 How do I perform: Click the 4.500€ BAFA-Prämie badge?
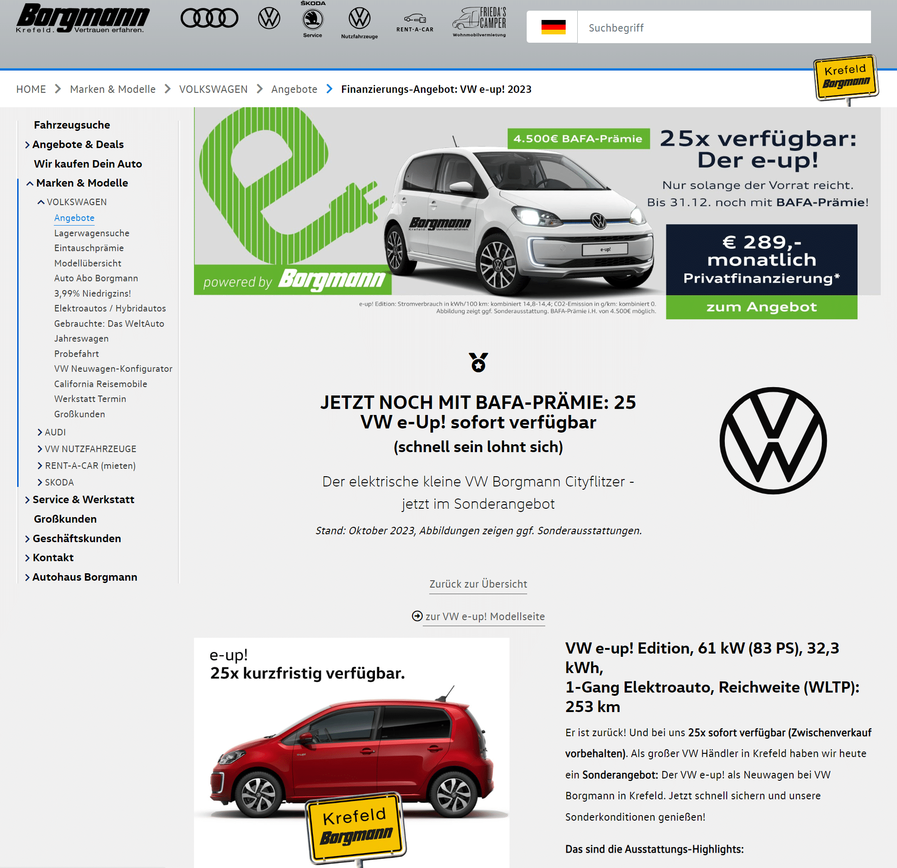click(578, 138)
